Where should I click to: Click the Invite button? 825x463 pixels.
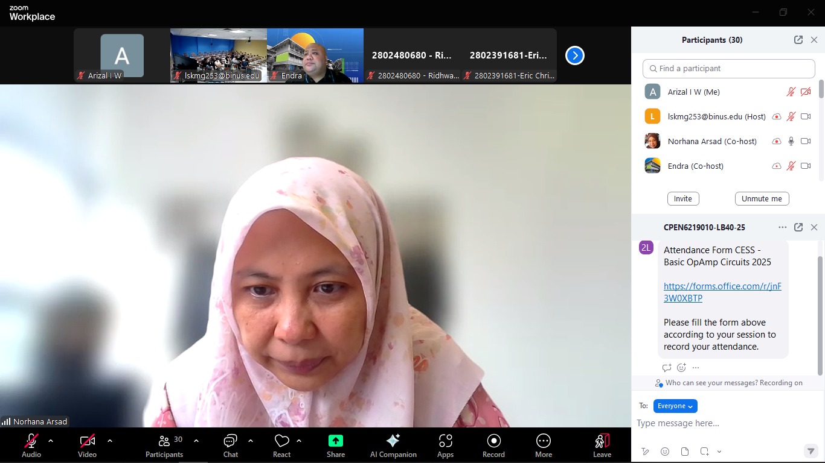683,199
